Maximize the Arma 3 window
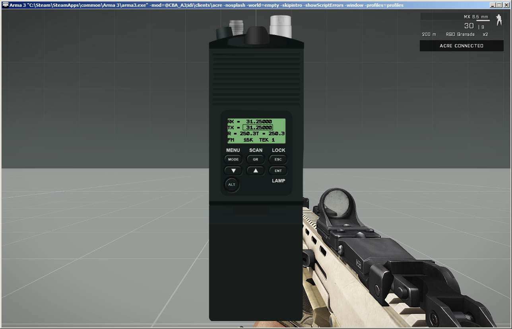 pos(499,5)
